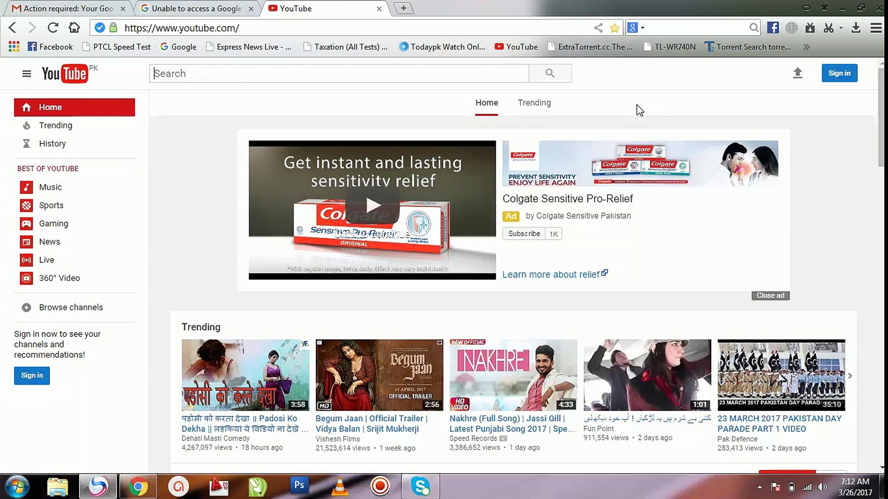
Task: Click the browser reload button
Action: (x=53, y=28)
